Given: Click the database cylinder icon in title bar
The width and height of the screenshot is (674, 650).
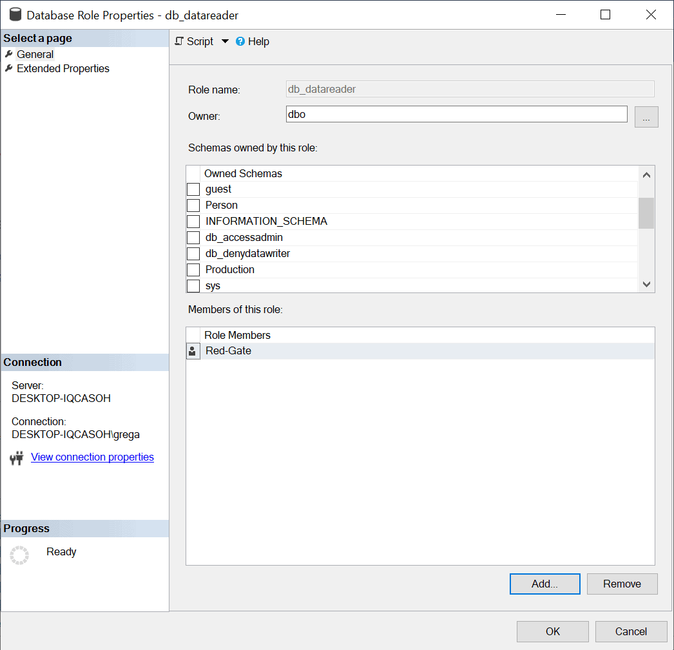Looking at the screenshot, I should [x=15, y=15].
